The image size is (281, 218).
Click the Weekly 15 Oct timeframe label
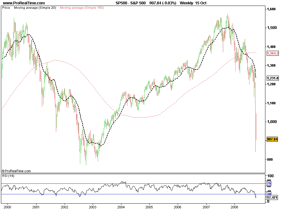click(193, 3)
